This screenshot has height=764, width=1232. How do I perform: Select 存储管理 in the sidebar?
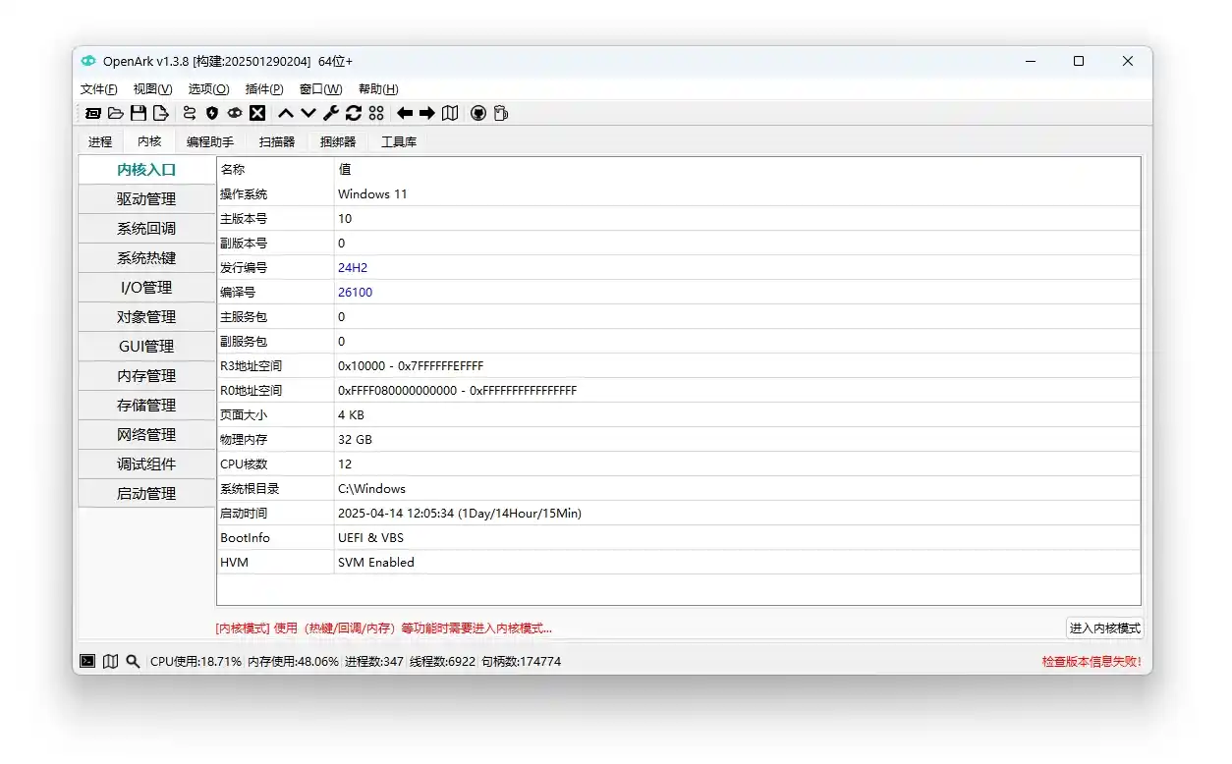tap(146, 405)
